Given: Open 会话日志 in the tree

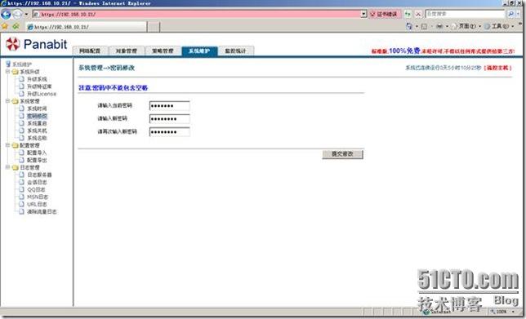Looking at the screenshot, I should (x=37, y=182).
